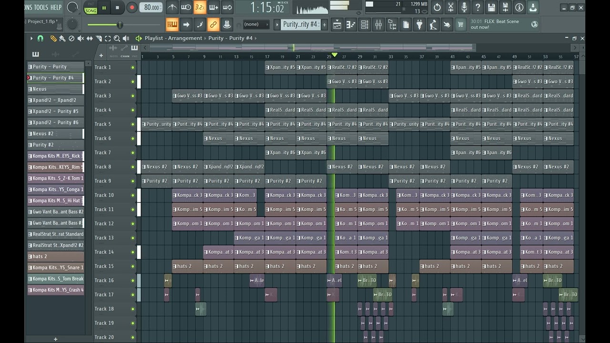Select Gwo Vant Bass #2 in picker
Viewport: 610px width, 343px height.
[55, 212]
